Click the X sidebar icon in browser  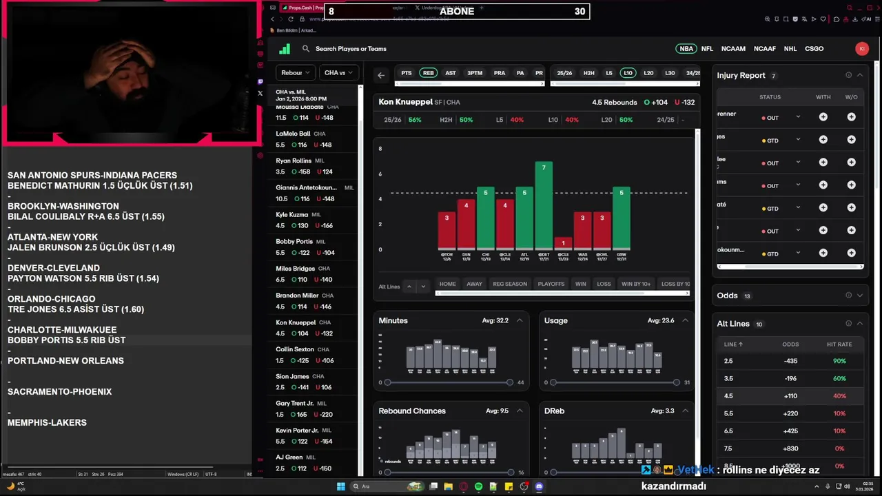pyautogui.click(x=260, y=93)
